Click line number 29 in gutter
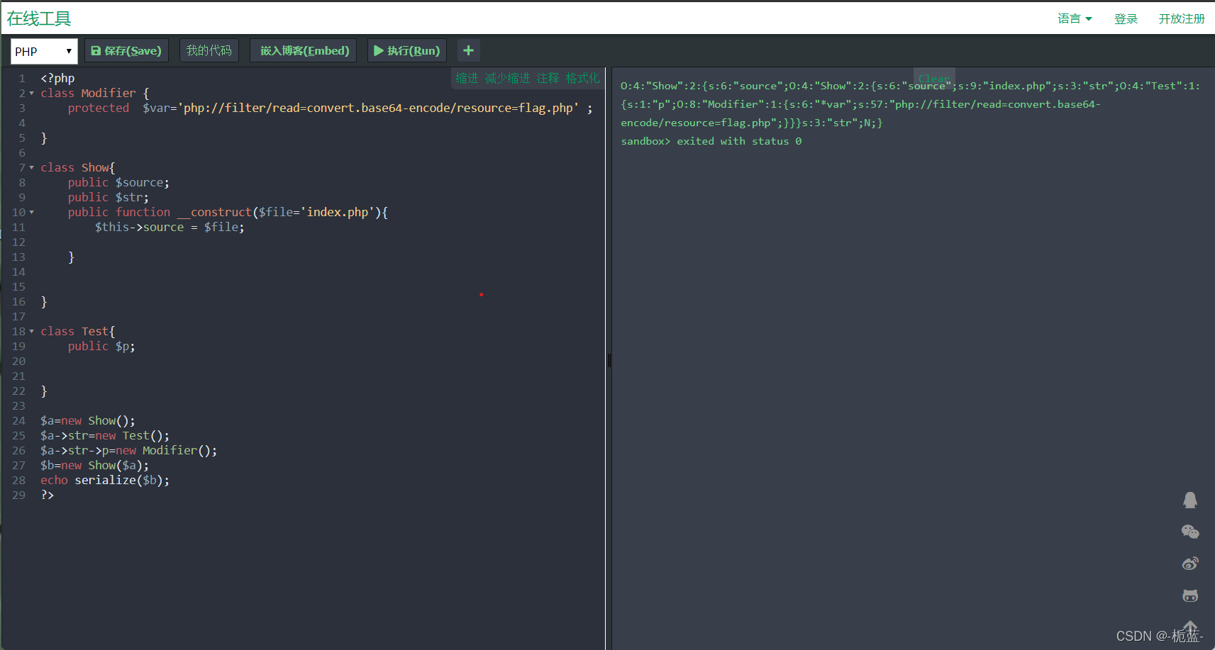 18,495
